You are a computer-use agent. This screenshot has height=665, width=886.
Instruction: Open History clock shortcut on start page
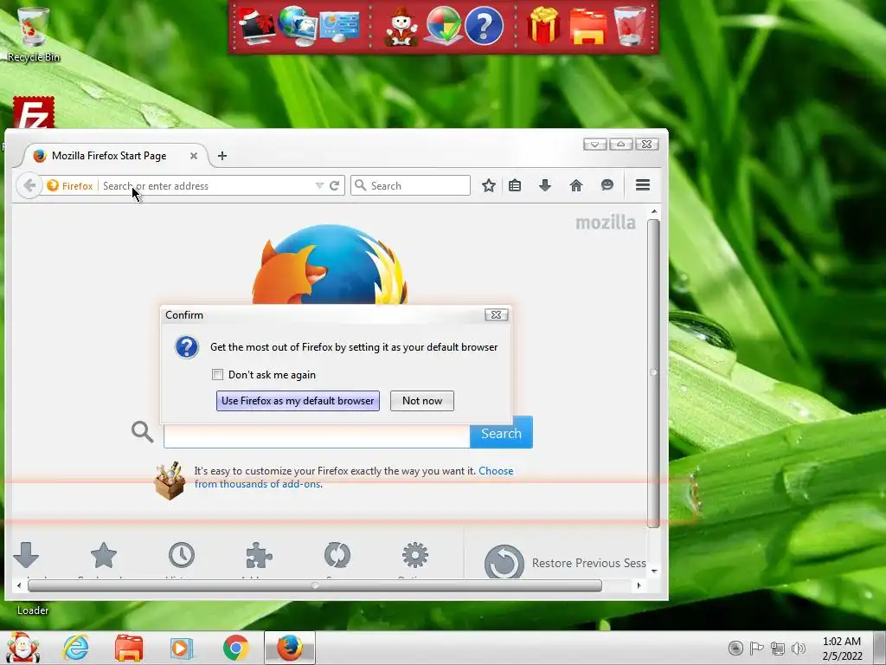(x=182, y=556)
